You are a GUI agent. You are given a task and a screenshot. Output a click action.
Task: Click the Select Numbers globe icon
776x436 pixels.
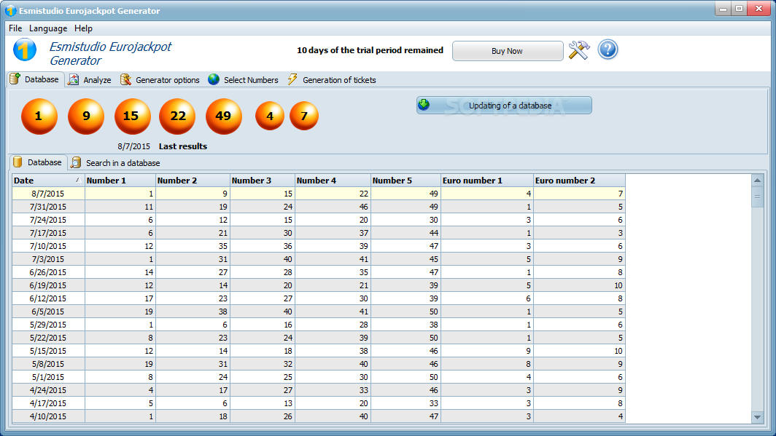point(213,79)
